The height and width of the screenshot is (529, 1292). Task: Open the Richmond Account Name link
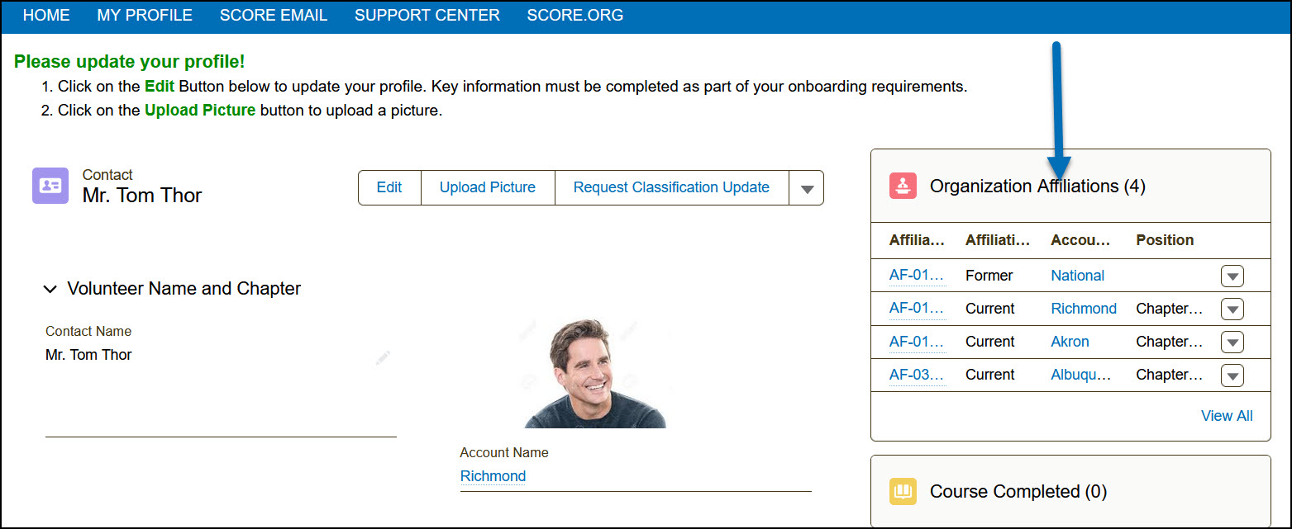click(x=493, y=476)
